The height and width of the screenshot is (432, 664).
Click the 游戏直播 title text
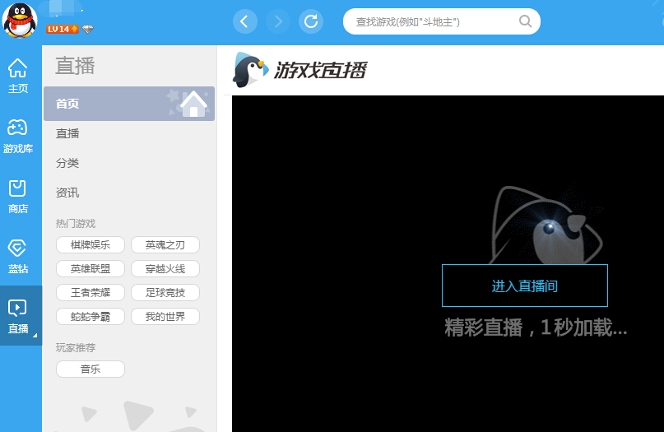(x=321, y=70)
